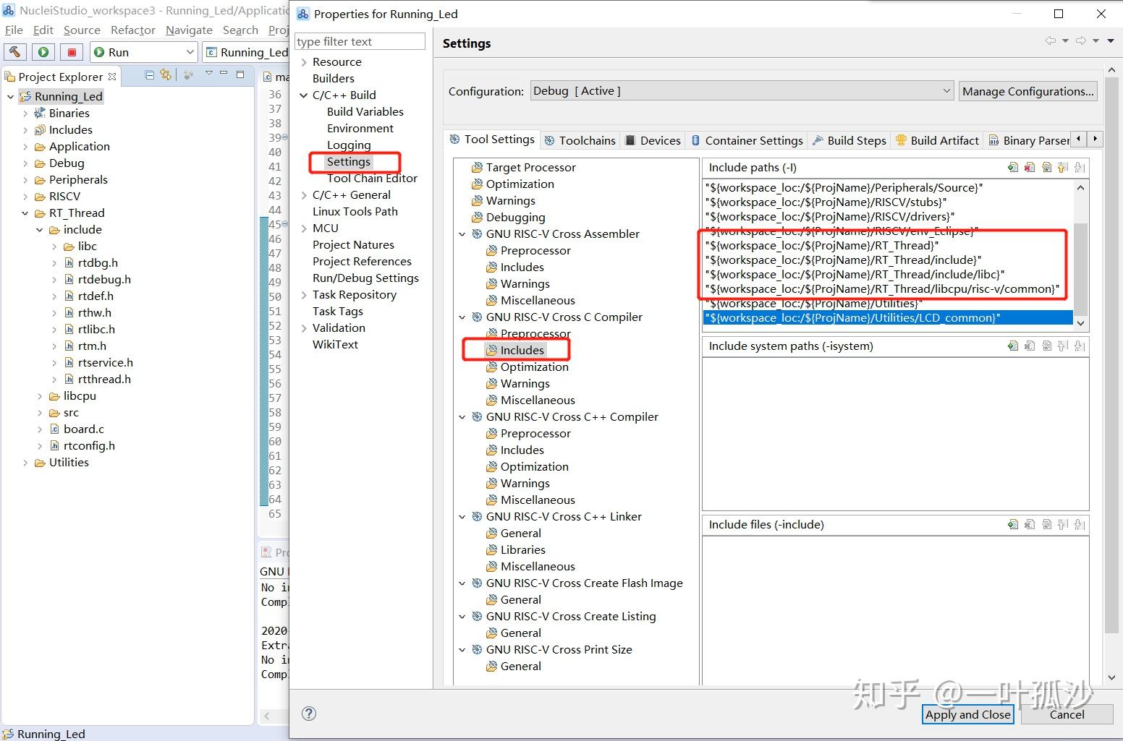Click the red Stop button in the toolbar
This screenshot has width=1123, height=741.
[72, 52]
